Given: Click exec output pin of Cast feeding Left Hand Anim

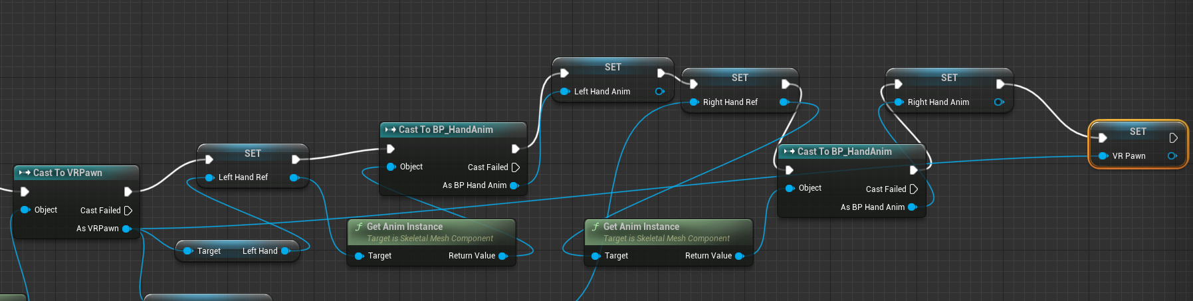Looking at the screenshot, I should [515, 149].
